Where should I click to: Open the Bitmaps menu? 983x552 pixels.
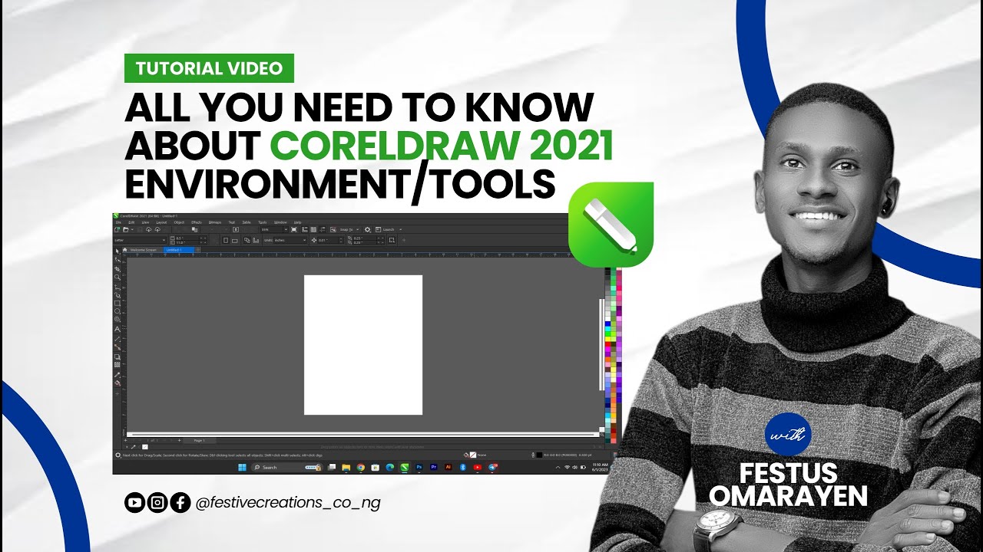click(215, 222)
